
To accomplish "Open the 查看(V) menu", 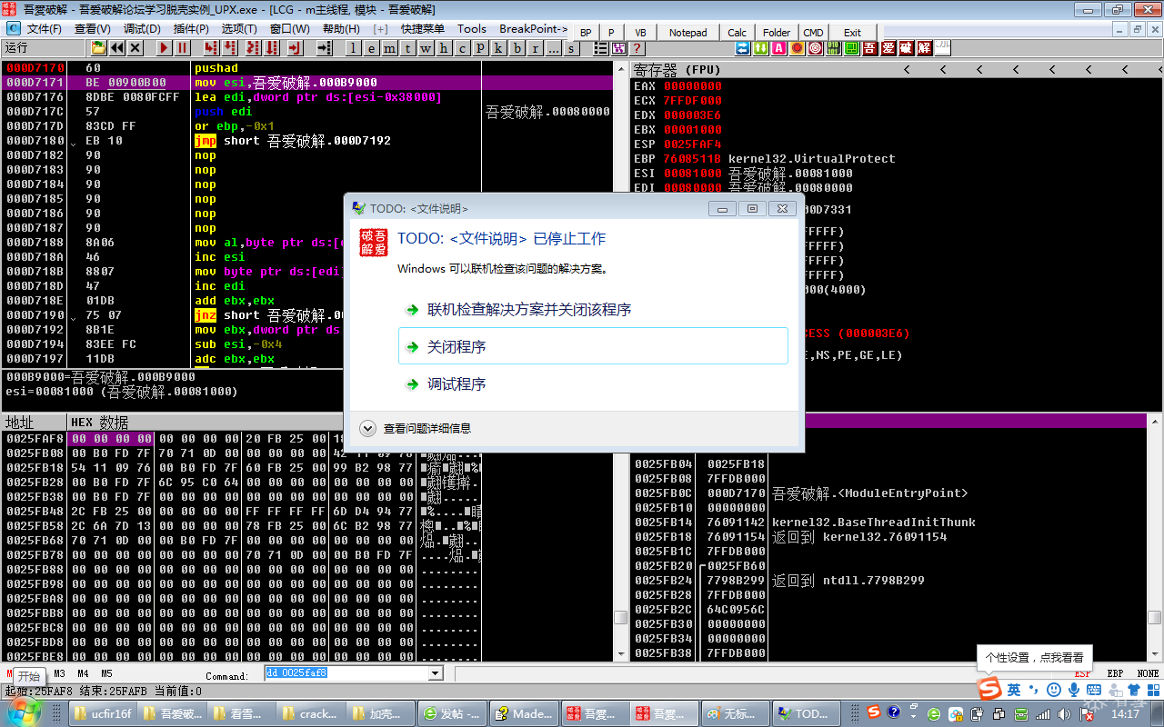I will pyautogui.click(x=92, y=29).
